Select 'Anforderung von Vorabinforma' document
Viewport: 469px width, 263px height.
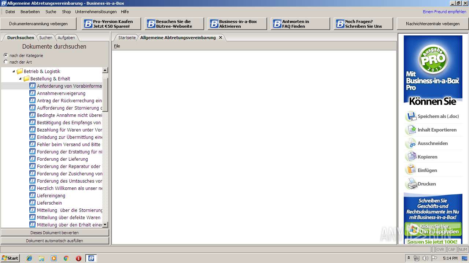pyautogui.click(x=69, y=86)
